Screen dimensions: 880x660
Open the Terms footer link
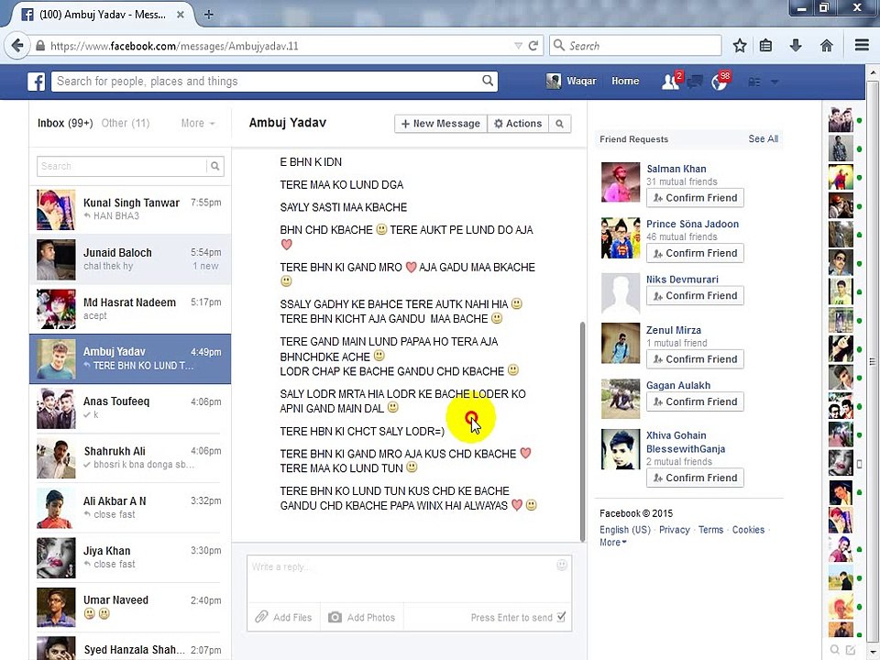click(x=710, y=530)
